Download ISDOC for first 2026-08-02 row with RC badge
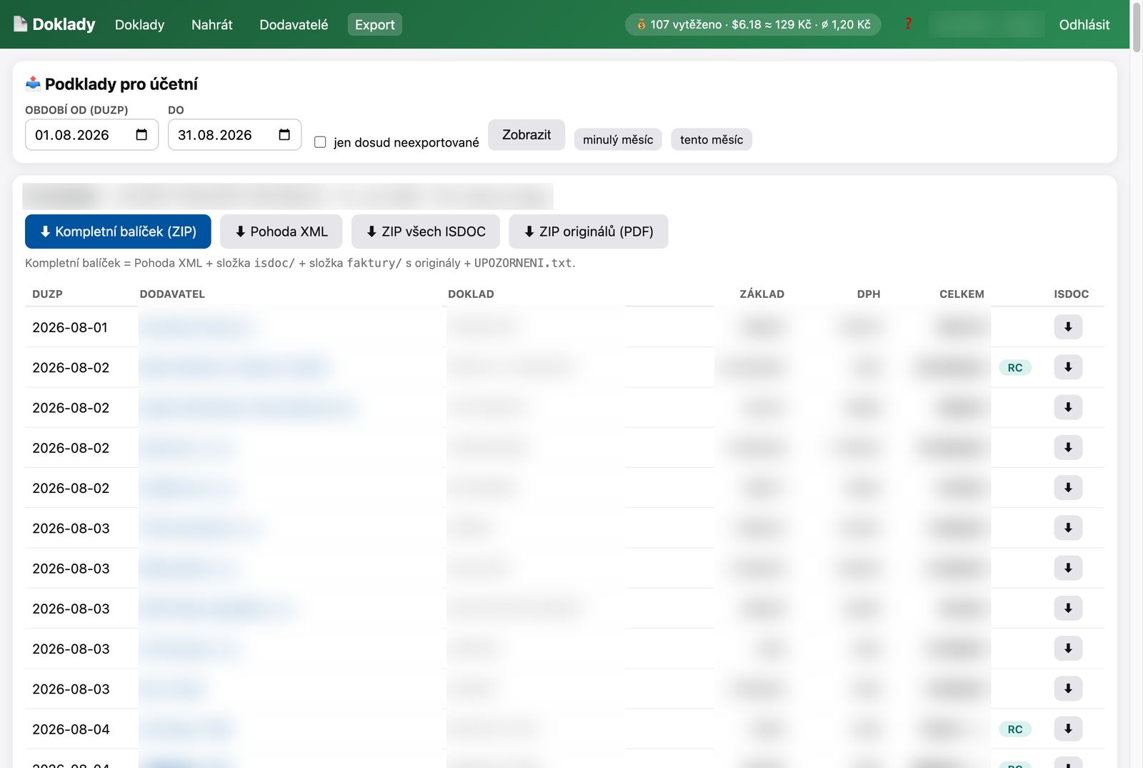This screenshot has width=1143, height=768. (1068, 367)
